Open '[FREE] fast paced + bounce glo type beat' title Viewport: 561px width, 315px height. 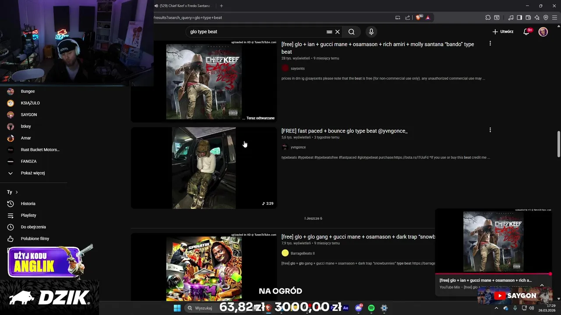click(344, 131)
